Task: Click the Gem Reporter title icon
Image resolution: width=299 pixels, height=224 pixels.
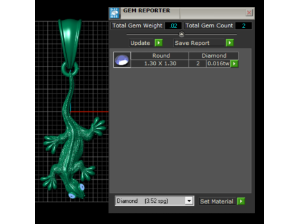Action: [115, 13]
